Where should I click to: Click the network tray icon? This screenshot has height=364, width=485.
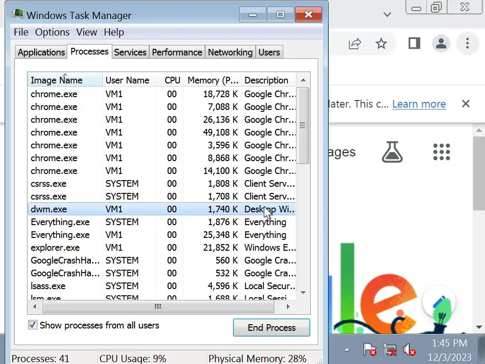point(389,350)
